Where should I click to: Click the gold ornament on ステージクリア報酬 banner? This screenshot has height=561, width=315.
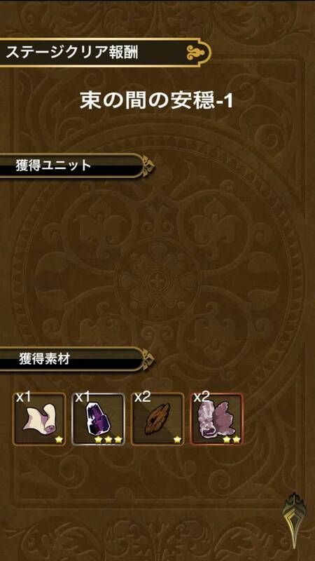pyautogui.click(x=197, y=53)
